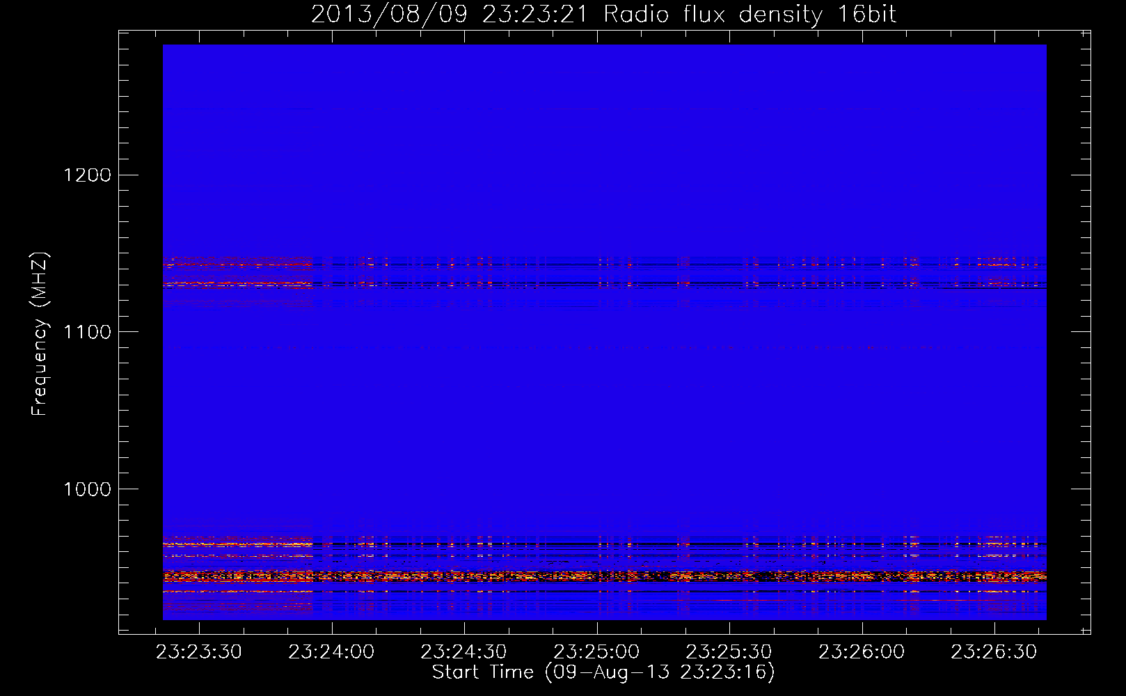The height and width of the screenshot is (696, 1126).
Task: Select the Start Time axis caption
Action: tap(603, 672)
